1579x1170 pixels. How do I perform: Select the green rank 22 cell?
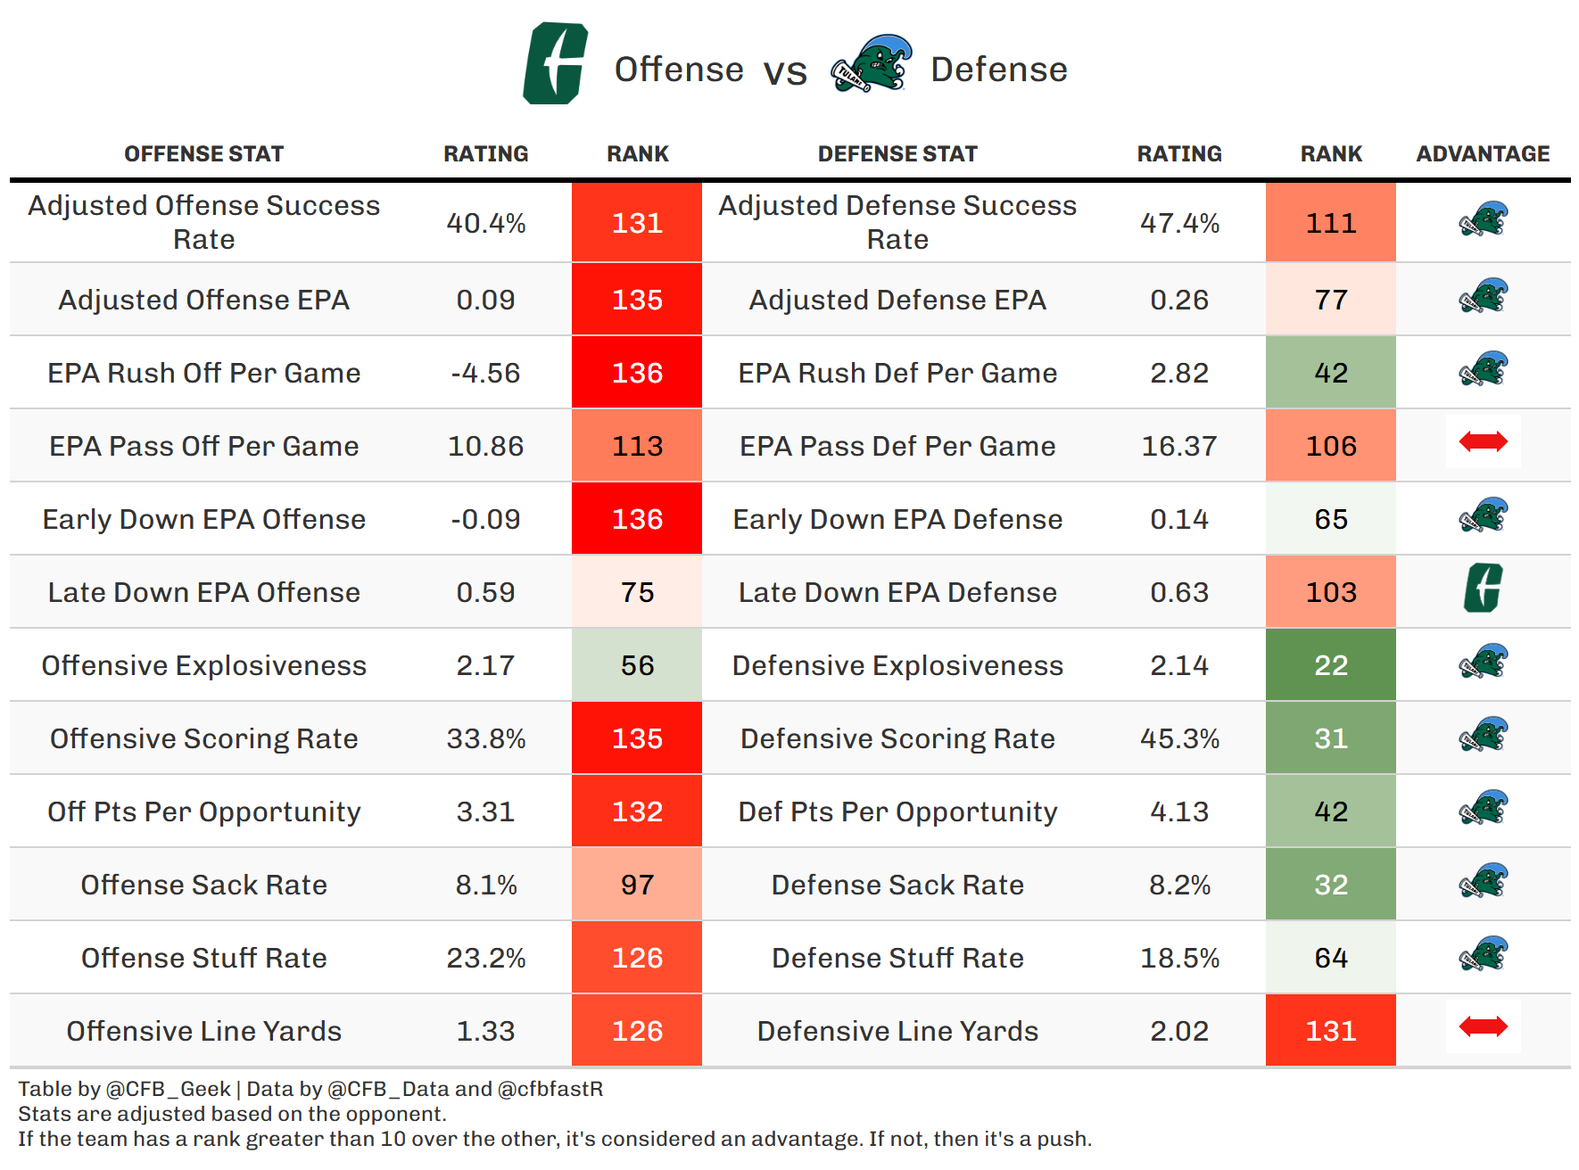point(1330,665)
